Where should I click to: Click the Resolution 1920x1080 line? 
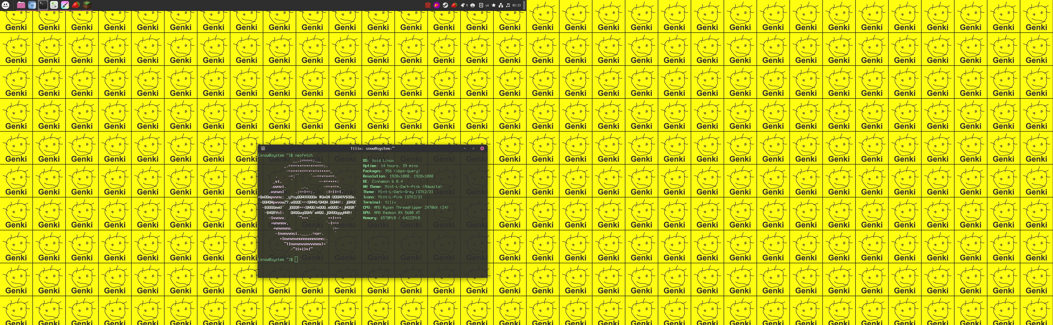click(398, 176)
